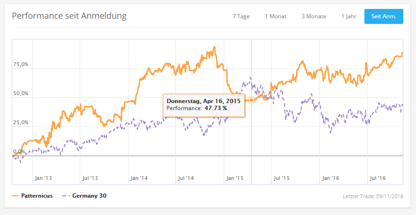Click the highlighted orange data point marker
Viewport: 416px width, 215px height.
coord(251,100)
